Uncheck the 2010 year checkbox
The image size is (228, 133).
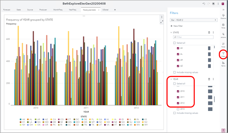[x=178, y=91]
